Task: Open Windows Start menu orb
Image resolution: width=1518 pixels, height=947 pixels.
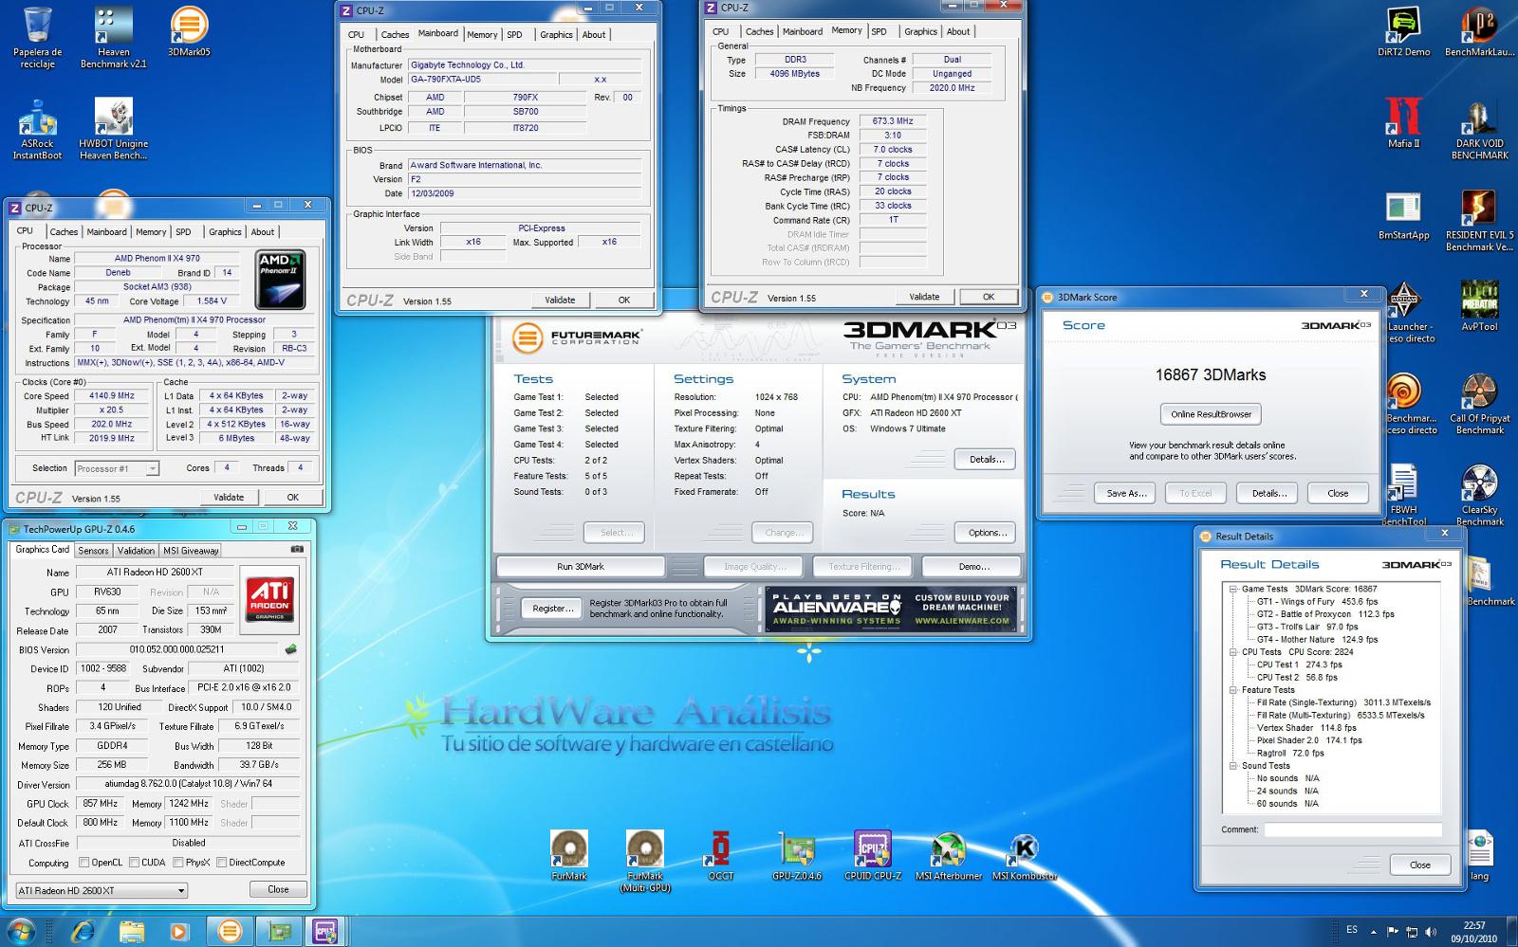Action: [x=21, y=931]
